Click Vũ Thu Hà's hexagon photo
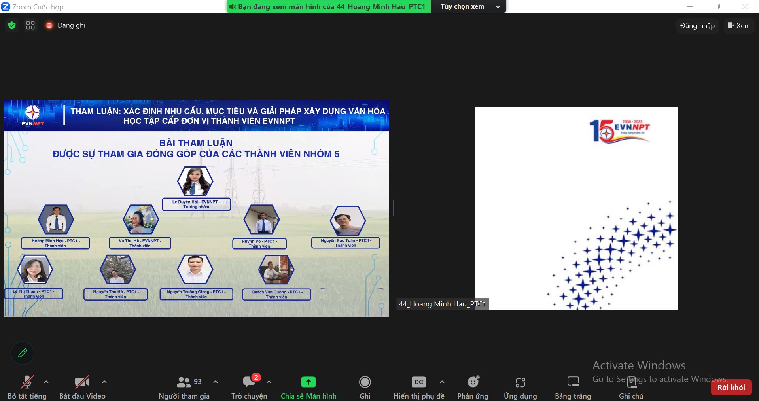The image size is (759, 401). pyautogui.click(x=141, y=219)
